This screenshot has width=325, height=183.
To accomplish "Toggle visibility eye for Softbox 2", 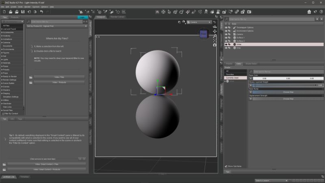I will pyautogui.click(x=226, y=41).
